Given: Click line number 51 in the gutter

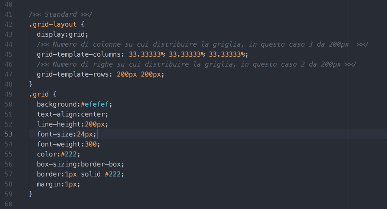Looking at the screenshot, I should pos(9,114).
